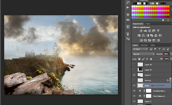Switch to the Channels tab
172x105 pixels.
click(x=144, y=45)
